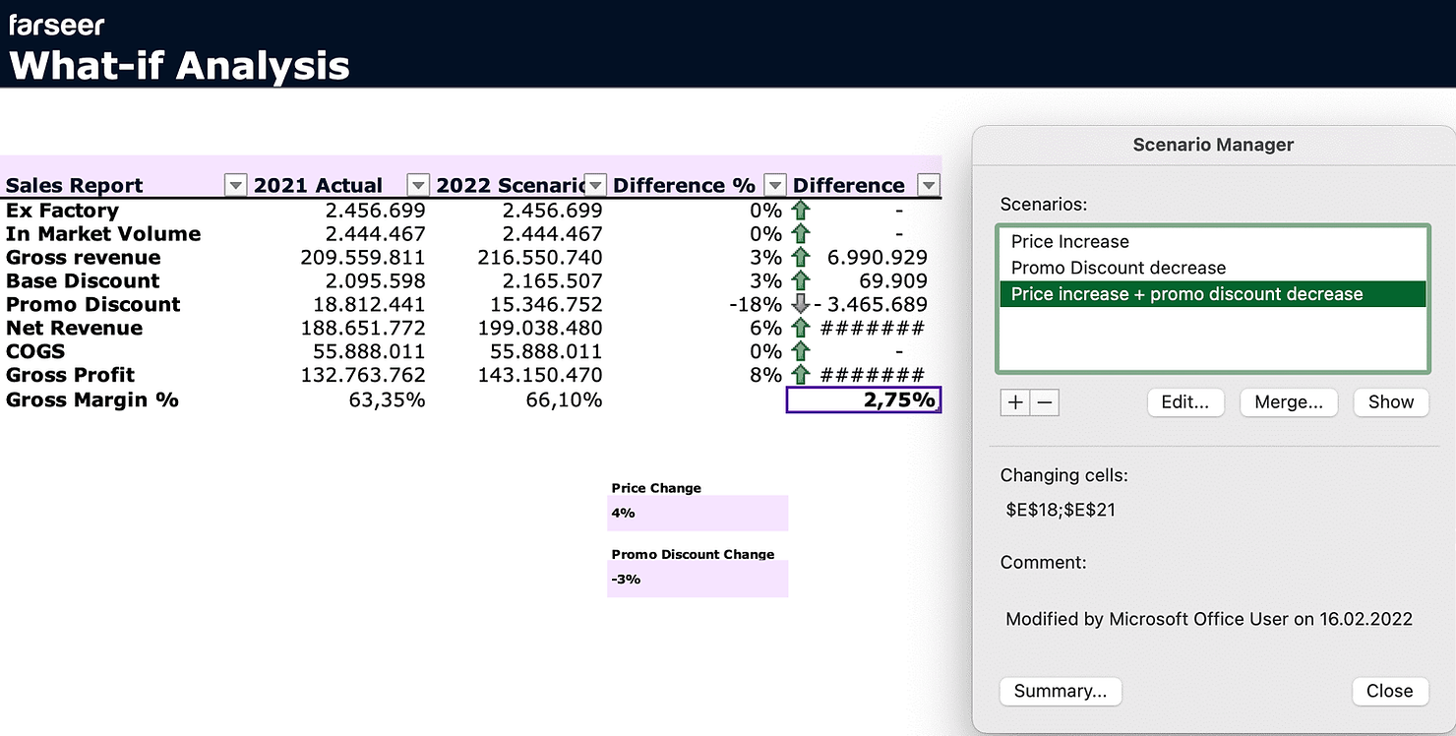The width and height of the screenshot is (1456, 736).
Task: Open the Difference % filter dropdown
Action: click(x=774, y=184)
